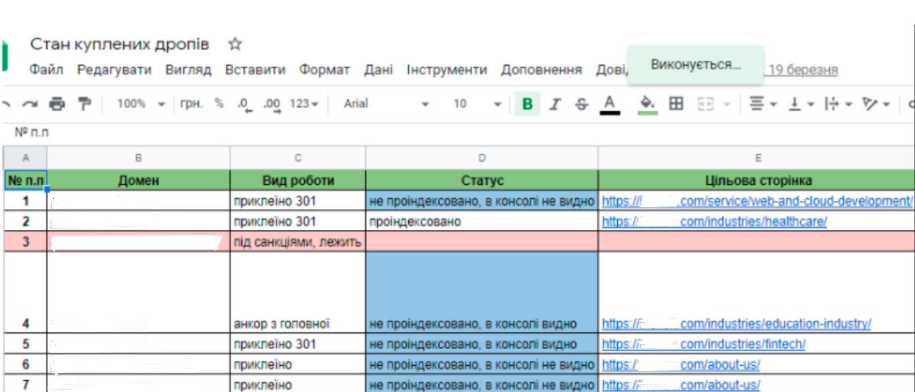The image size is (915, 392).
Task: Select the 'Домен' header cell
Action: tap(138, 181)
